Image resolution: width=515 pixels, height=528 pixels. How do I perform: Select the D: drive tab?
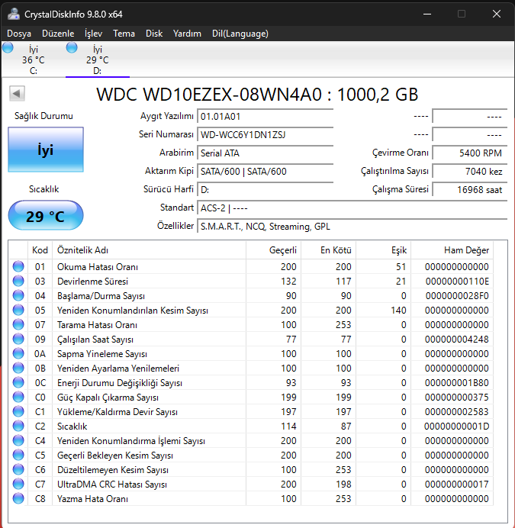[x=98, y=60]
